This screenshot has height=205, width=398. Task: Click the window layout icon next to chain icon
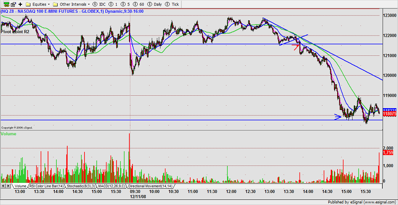pos(14,4)
